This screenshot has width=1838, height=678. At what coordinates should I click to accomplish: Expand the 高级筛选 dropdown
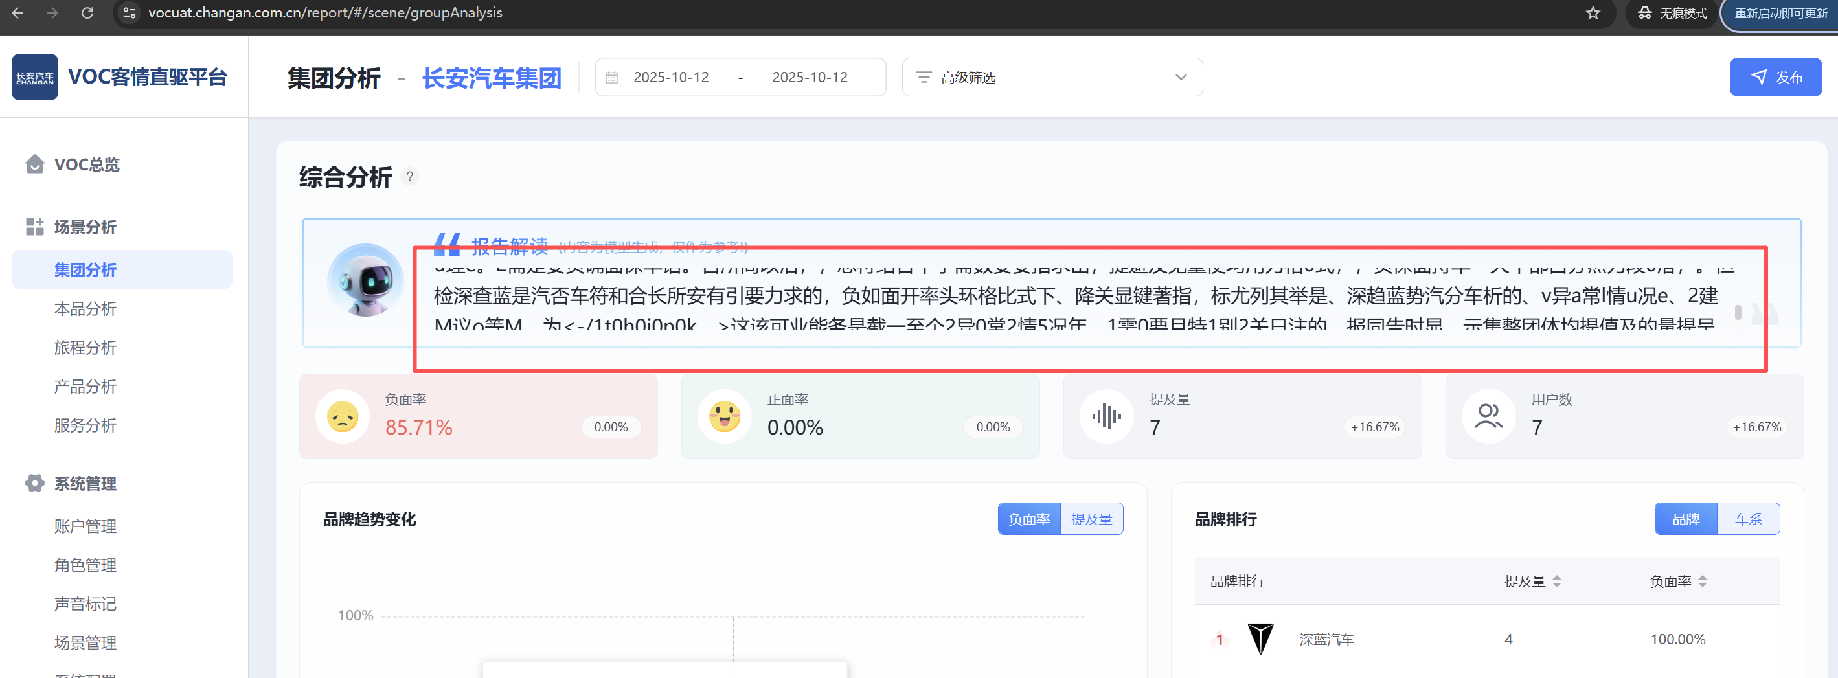[x=1180, y=77]
